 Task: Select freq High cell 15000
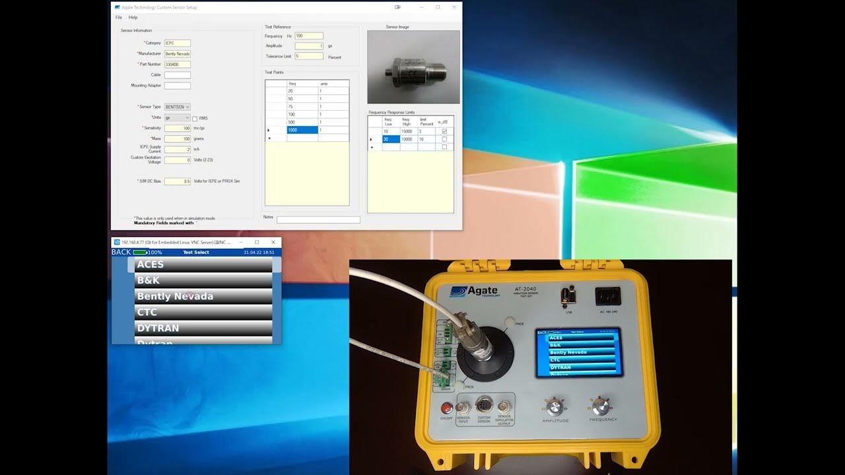tap(409, 131)
